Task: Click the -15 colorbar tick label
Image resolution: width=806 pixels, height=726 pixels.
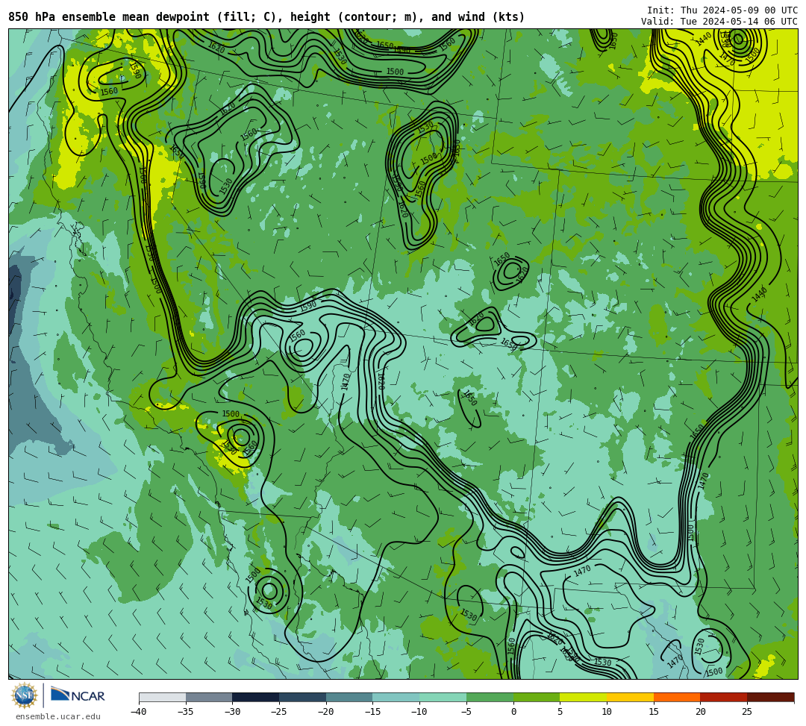Action: tap(372, 712)
